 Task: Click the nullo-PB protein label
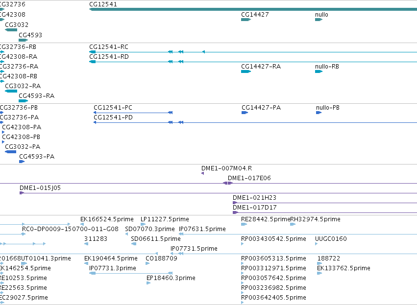click(x=328, y=108)
